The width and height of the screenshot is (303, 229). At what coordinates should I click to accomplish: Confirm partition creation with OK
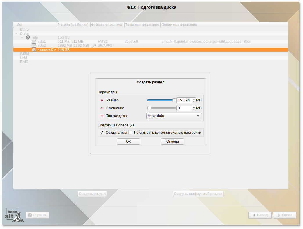pos(128,142)
